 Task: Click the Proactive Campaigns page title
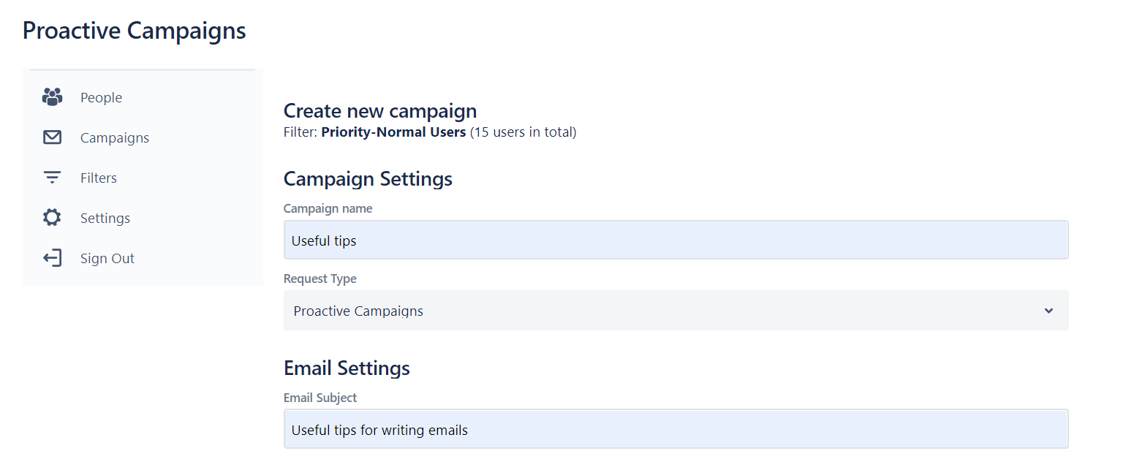[135, 31]
